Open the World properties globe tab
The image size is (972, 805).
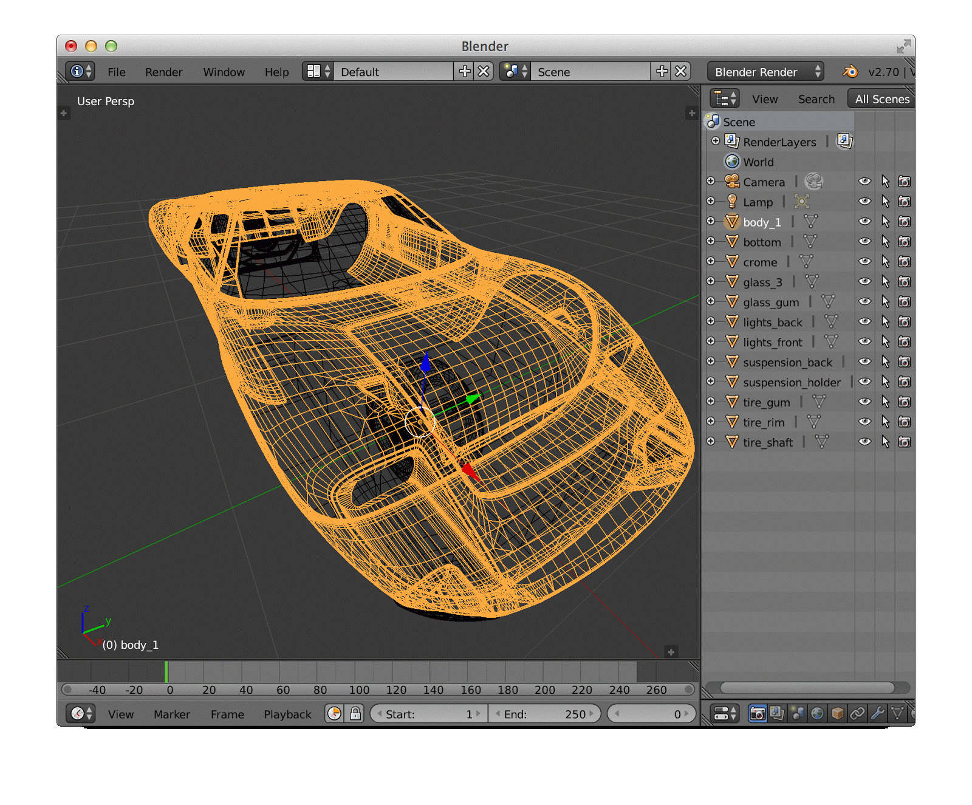pyautogui.click(x=817, y=713)
